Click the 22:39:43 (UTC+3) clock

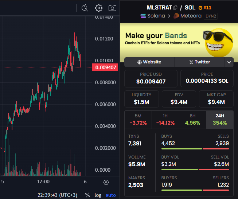click(57, 195)
